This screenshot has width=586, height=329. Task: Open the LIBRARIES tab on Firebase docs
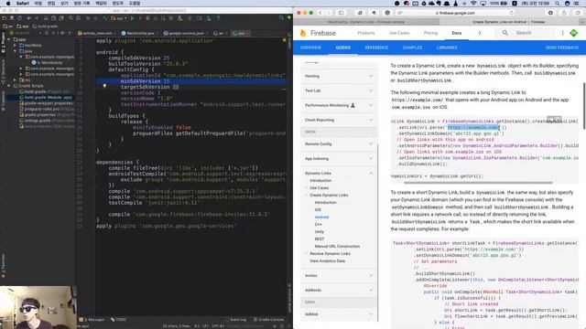click(x=447, y=48)
